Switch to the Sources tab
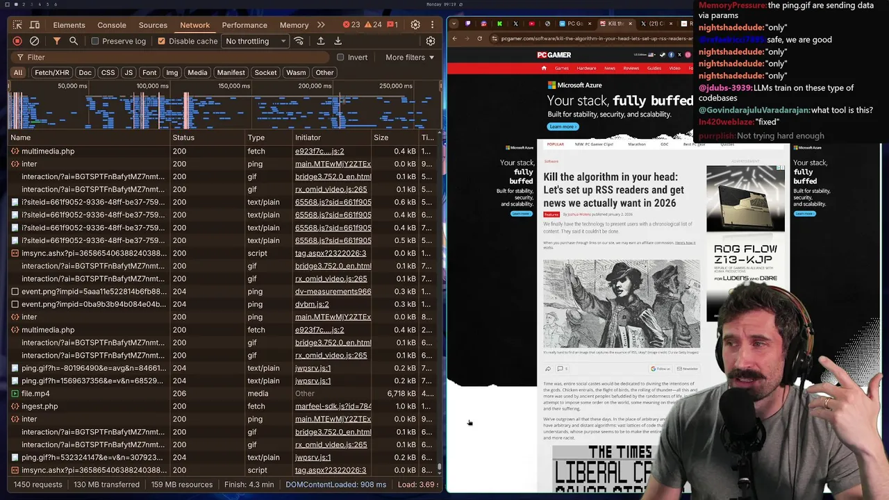 (153, 25)
